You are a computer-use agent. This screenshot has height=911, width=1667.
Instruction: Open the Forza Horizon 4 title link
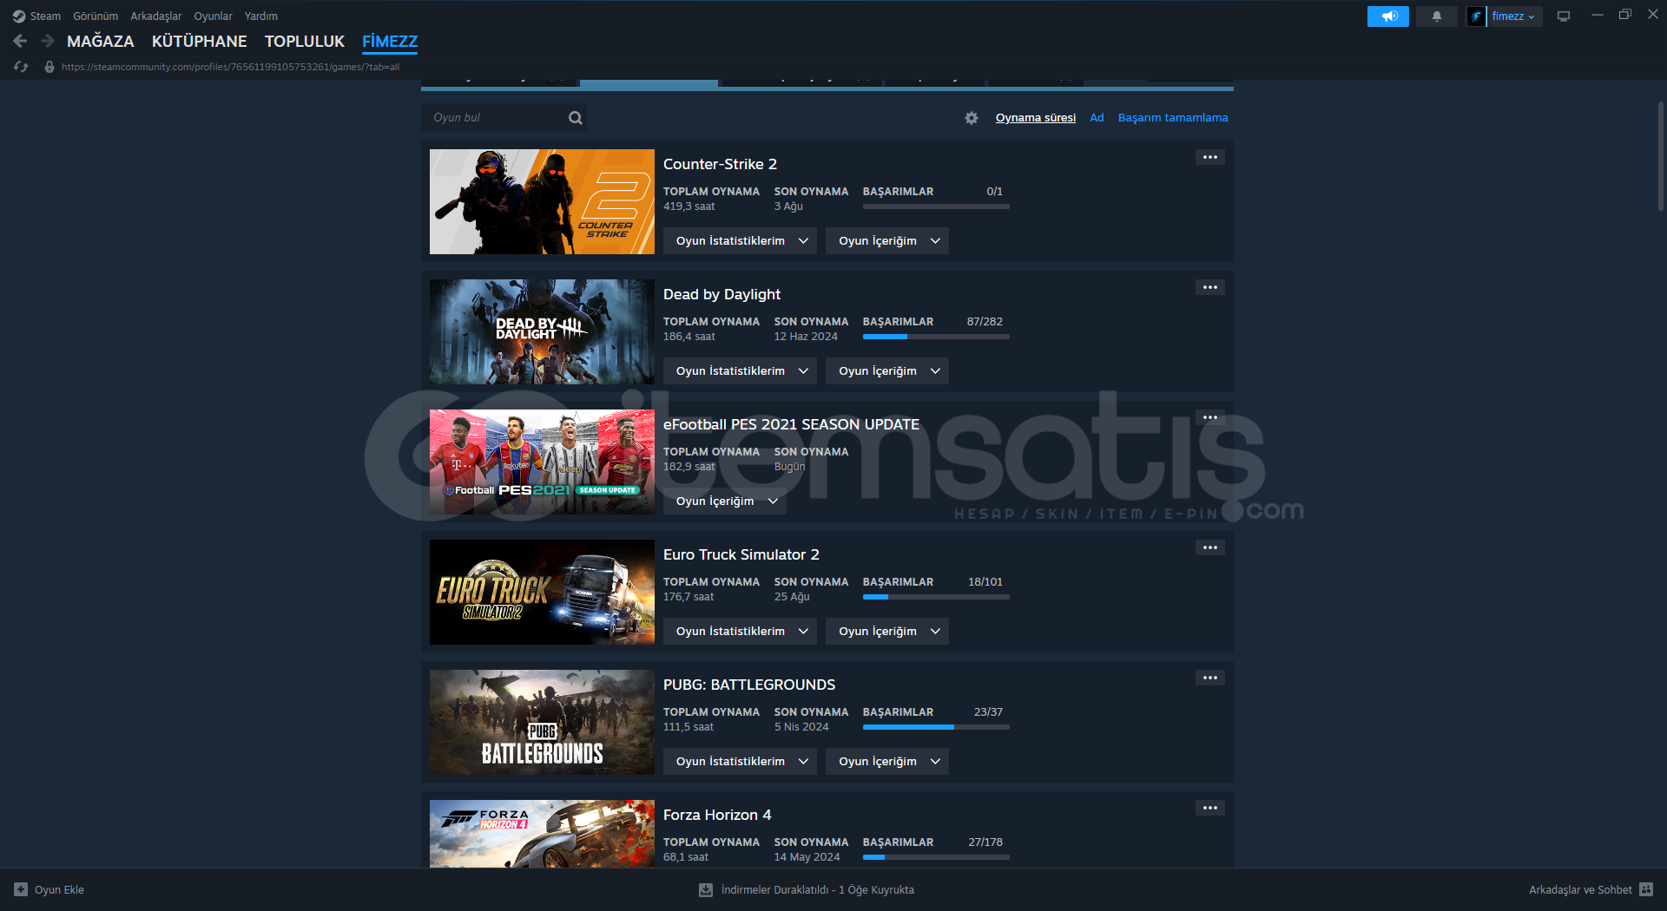pyautogui.click(x=717, y=815)
